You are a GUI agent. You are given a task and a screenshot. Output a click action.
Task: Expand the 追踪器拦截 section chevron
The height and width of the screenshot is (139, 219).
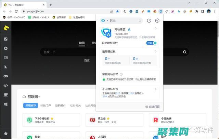156,51
